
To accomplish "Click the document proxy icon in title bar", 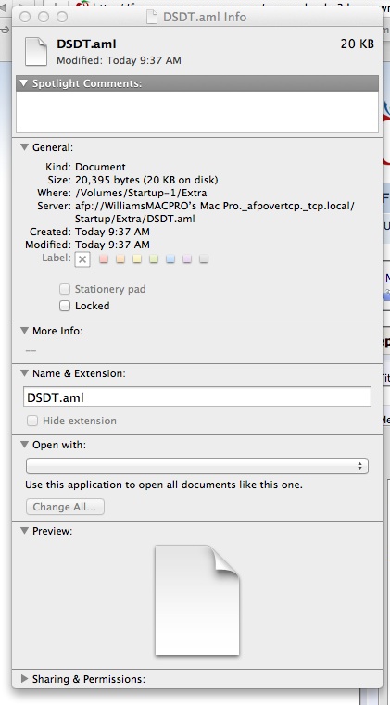I will 153,17.
